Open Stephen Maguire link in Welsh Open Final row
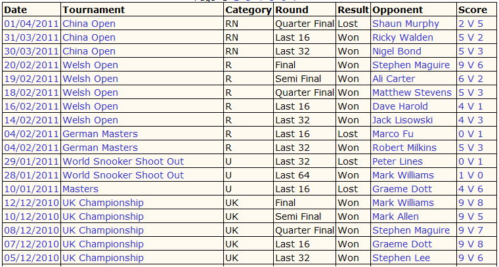 pyautogui.click(x=411, y=65)
